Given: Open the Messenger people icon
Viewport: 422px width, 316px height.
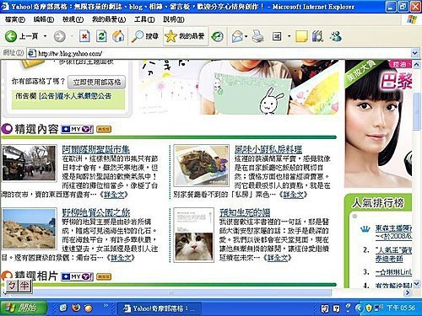Looking at the screenshot, I should pos(336,36).
